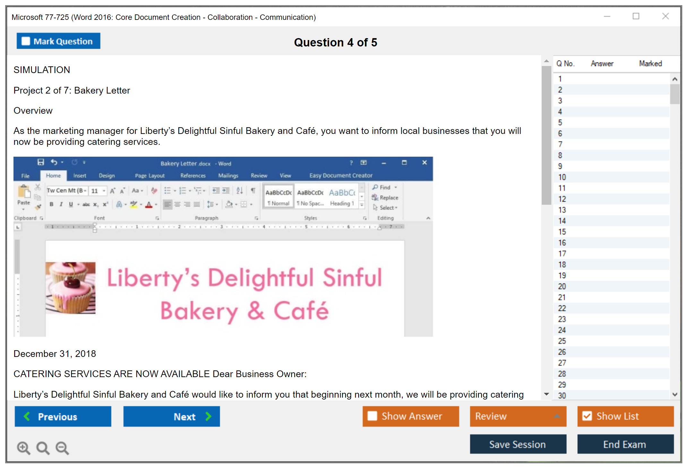Uncheck the Show List checkbox
The image size is (690, 471).
[587, 416]
